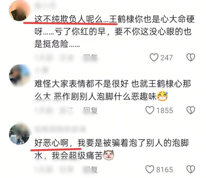206x178 pixels.
Task: Select comment text starting 好恶心啊
Action: click(x=111, y=149)
